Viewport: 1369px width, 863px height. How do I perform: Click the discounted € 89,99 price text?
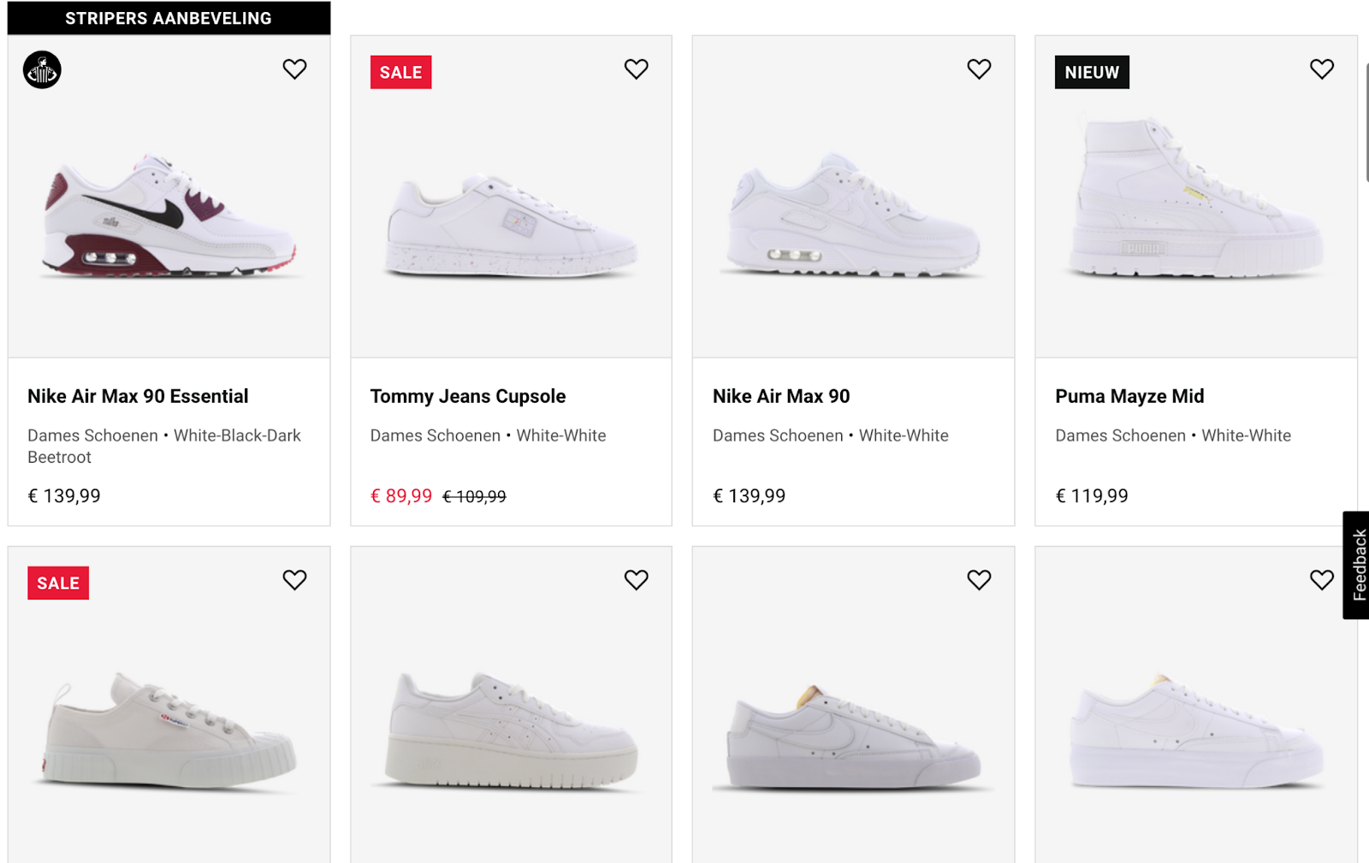coord(400,496)
